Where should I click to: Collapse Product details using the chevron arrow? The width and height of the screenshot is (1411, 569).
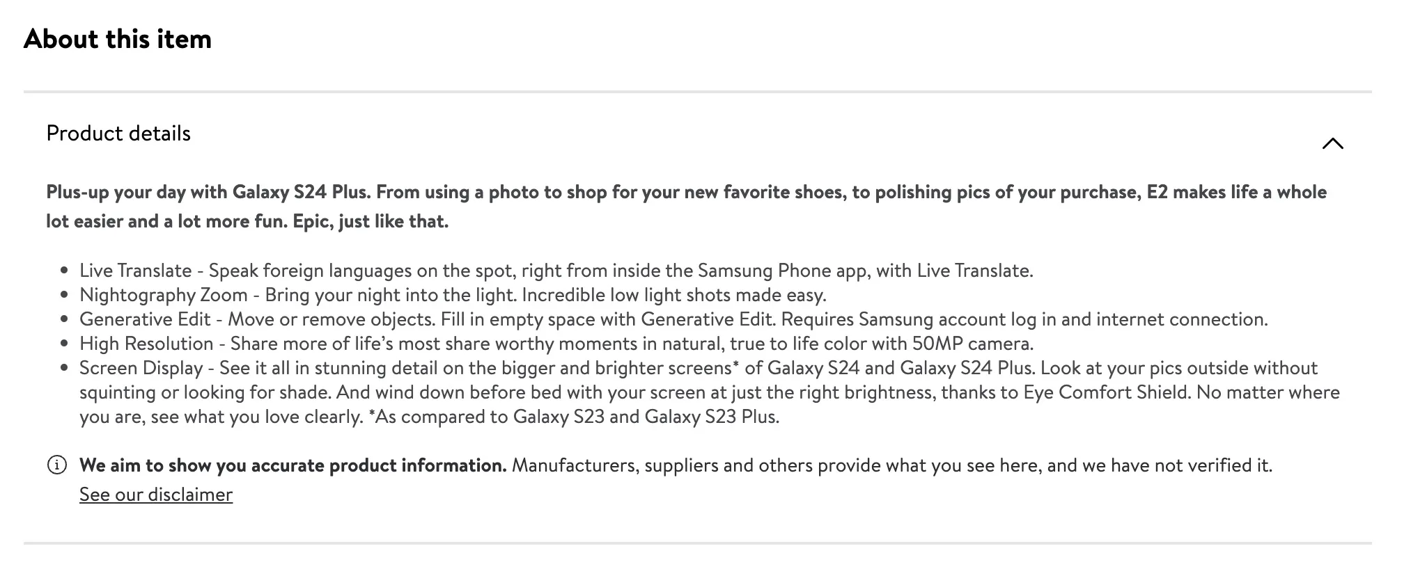pyautogui.click(x=1332, y=143)
